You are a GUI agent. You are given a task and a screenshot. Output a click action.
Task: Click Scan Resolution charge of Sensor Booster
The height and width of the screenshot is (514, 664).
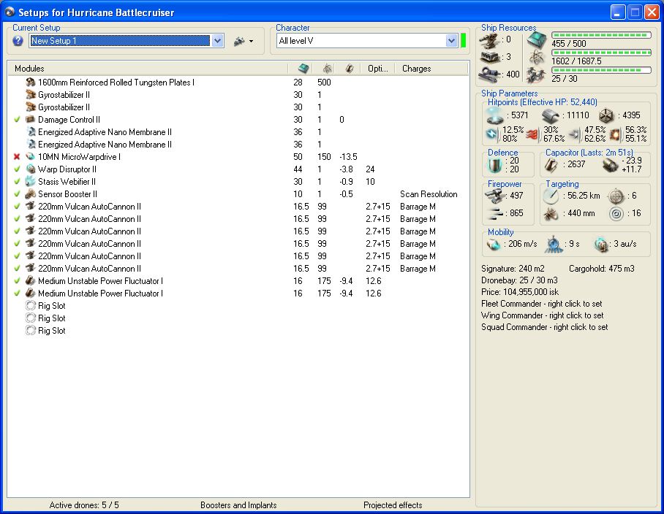tap(429, 194)
